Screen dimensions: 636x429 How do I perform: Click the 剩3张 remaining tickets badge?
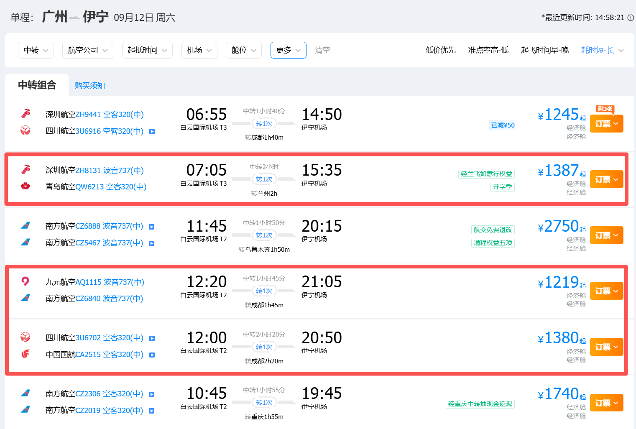tap(605, 109)
